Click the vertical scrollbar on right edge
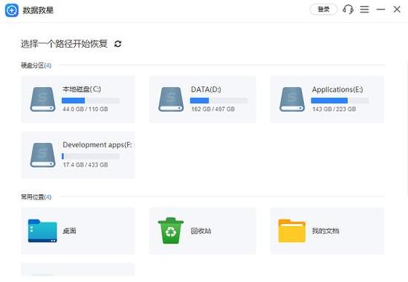This screenshot has height=282, width=408. point(407,129)
